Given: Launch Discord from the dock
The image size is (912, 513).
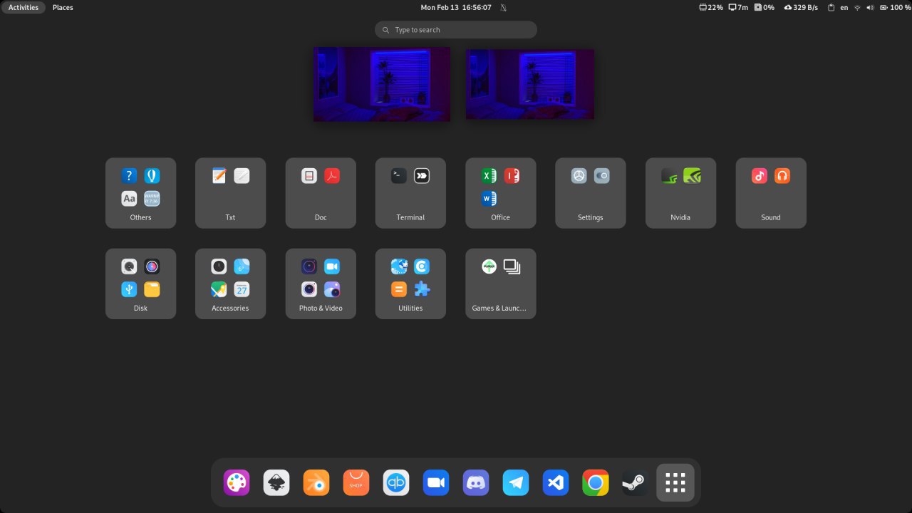Looking at the screenshot, I should [476, 483].
